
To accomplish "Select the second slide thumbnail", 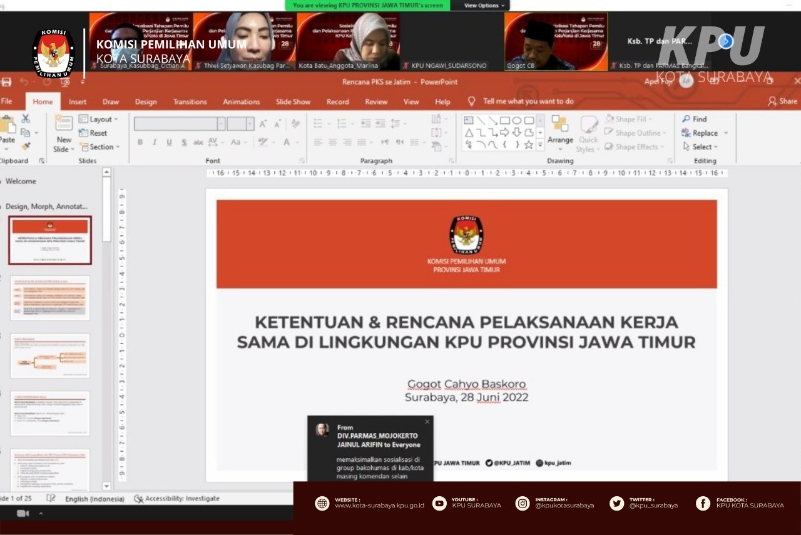I will pos(50,298).
